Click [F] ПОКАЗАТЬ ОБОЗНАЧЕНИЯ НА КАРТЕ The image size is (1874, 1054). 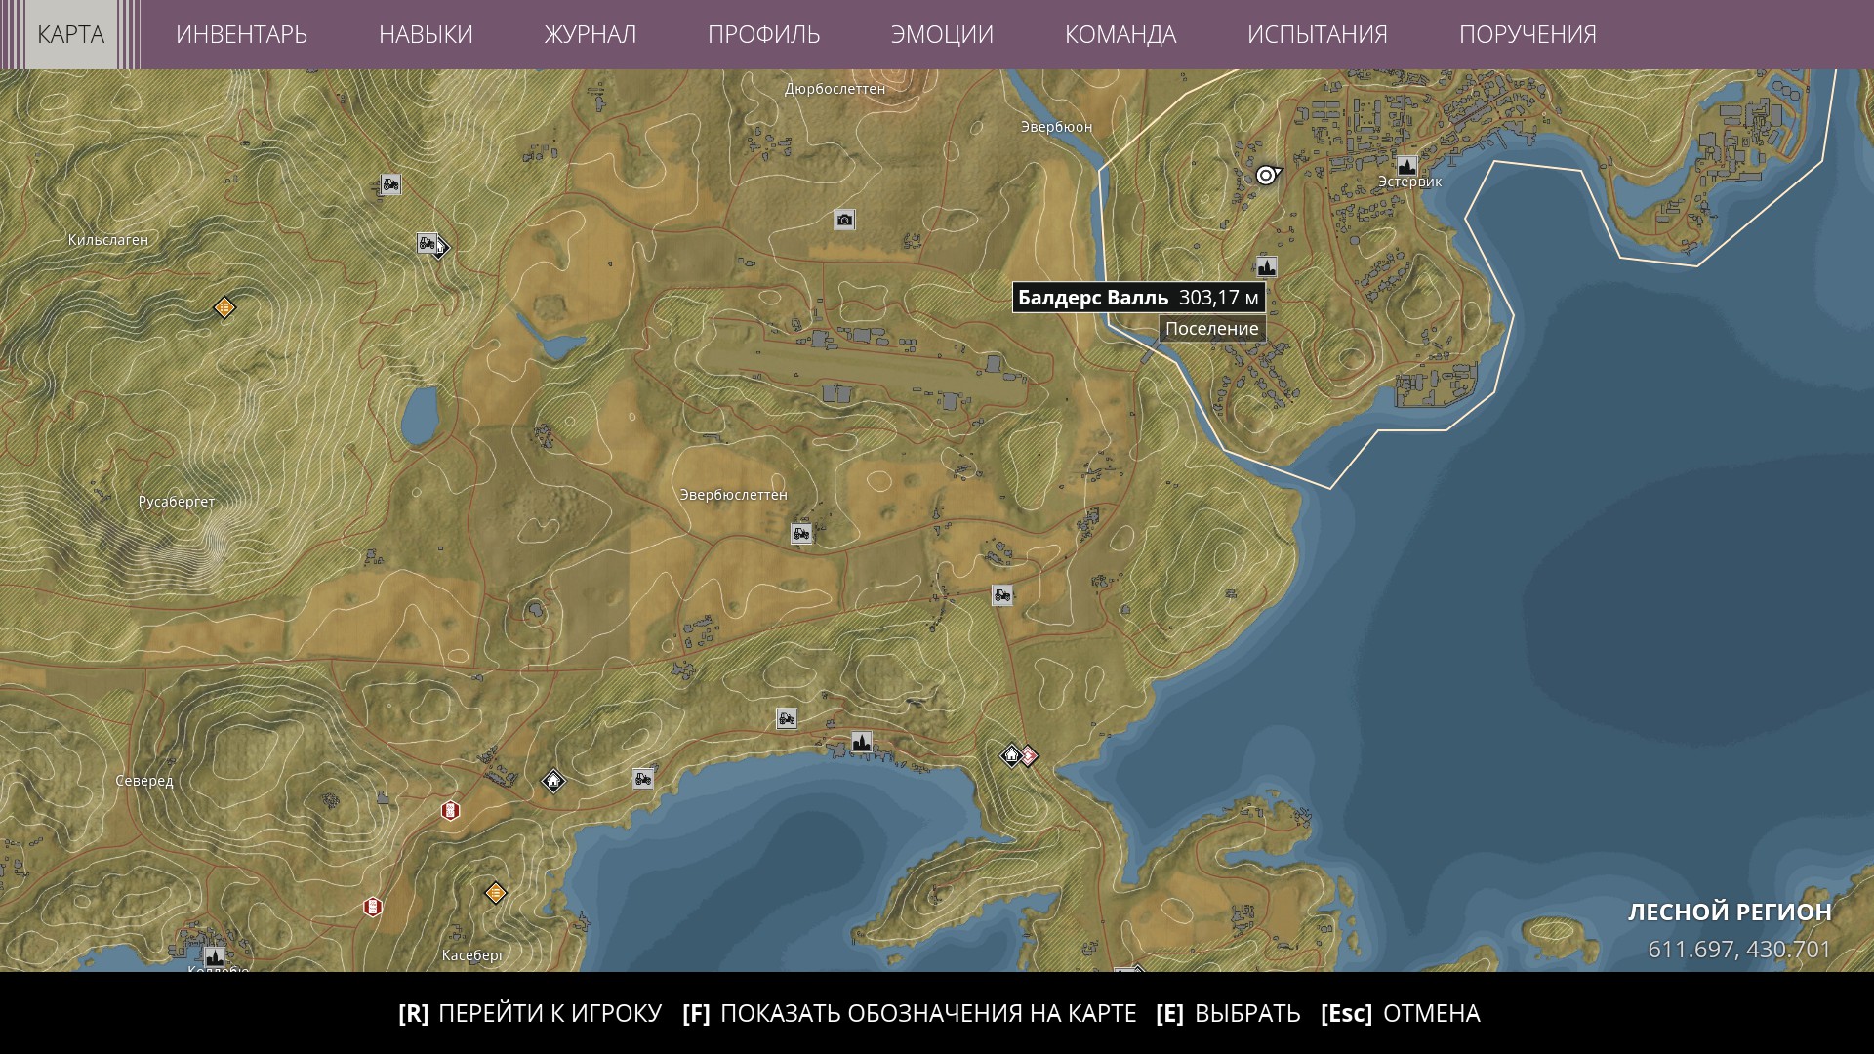(910, 1013)
